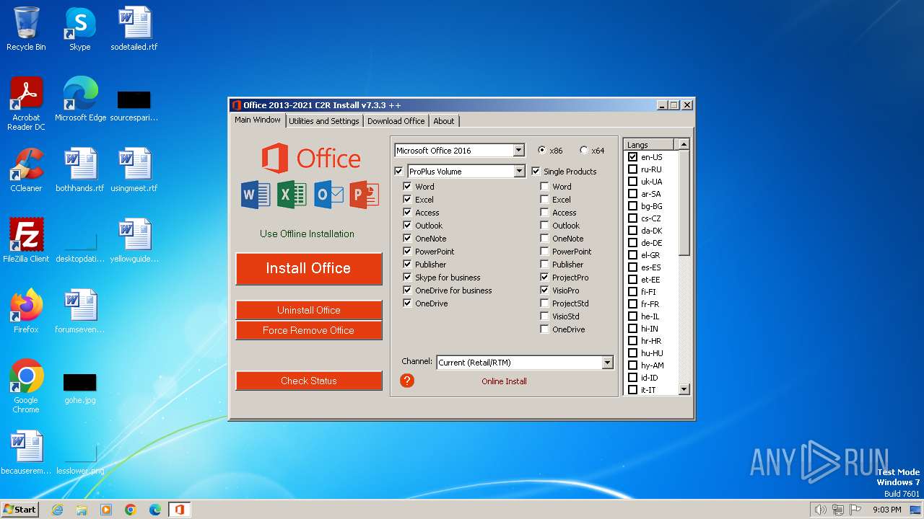The image size is (924, 519).
Task: Launch Skype from the desktop
Action: pos(80,29)
